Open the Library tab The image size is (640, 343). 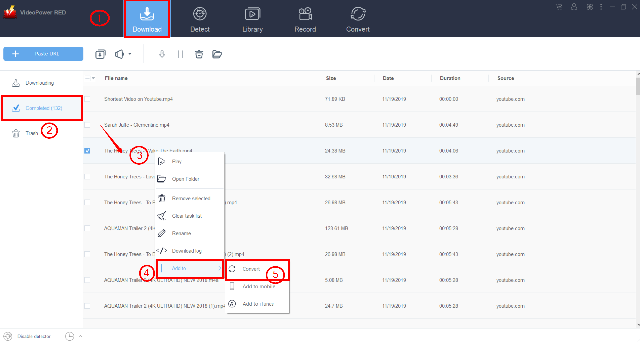(252, 20)
